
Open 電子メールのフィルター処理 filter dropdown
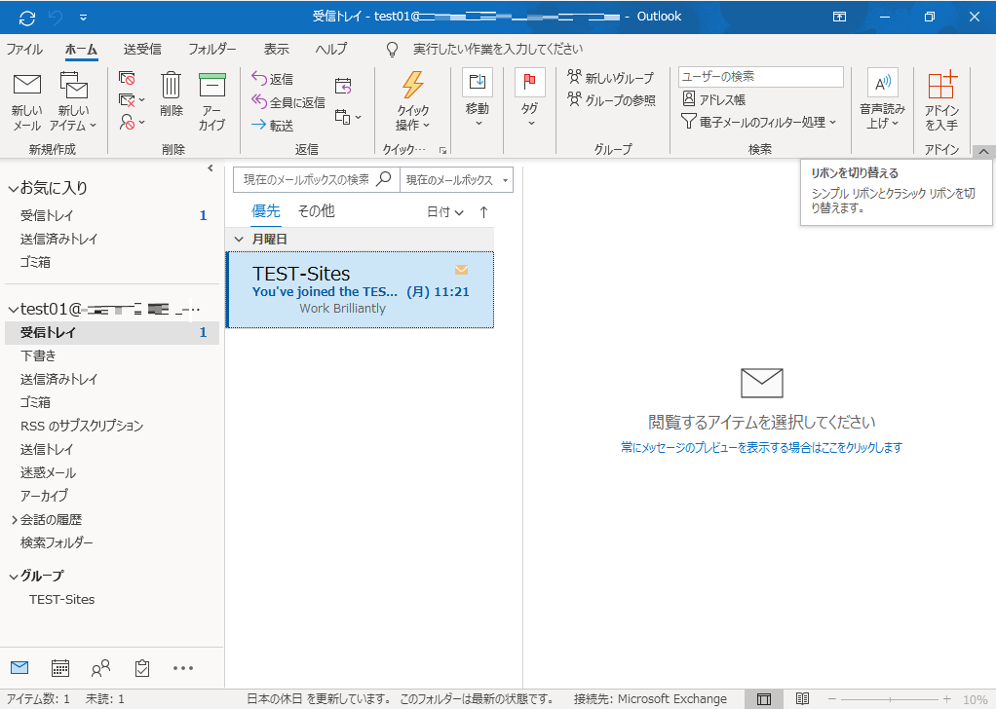pos(758,121)
